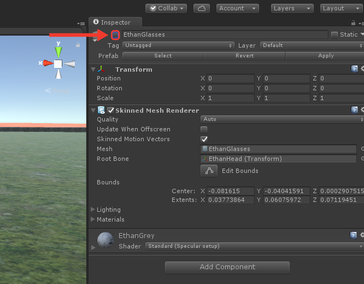Collapse the Transform component
Screen dimensions: 364x284
tap(93, 69)
